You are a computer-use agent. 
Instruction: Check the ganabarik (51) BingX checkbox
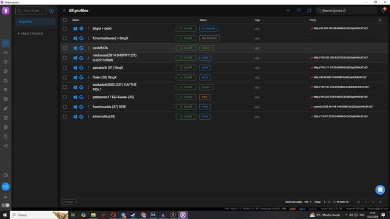(x=65, y=68)
